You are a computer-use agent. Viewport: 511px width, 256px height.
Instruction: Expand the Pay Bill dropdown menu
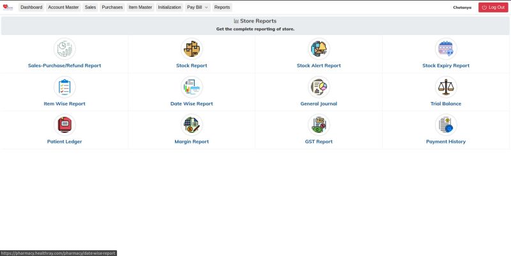point(197,7)
